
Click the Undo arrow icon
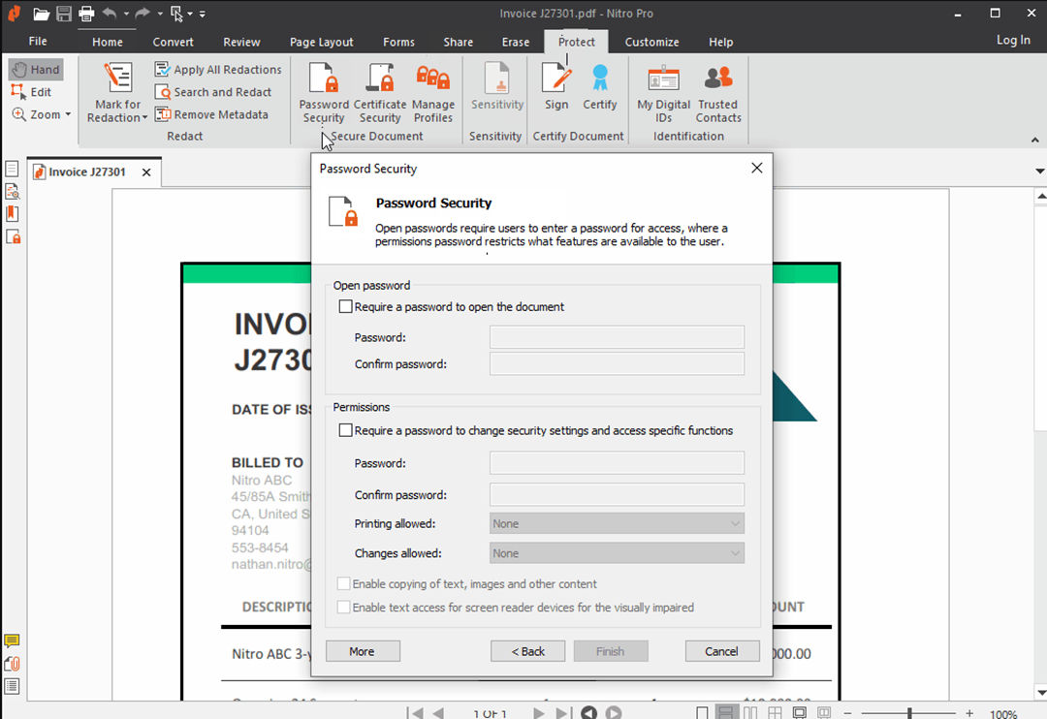pos(111,14)
